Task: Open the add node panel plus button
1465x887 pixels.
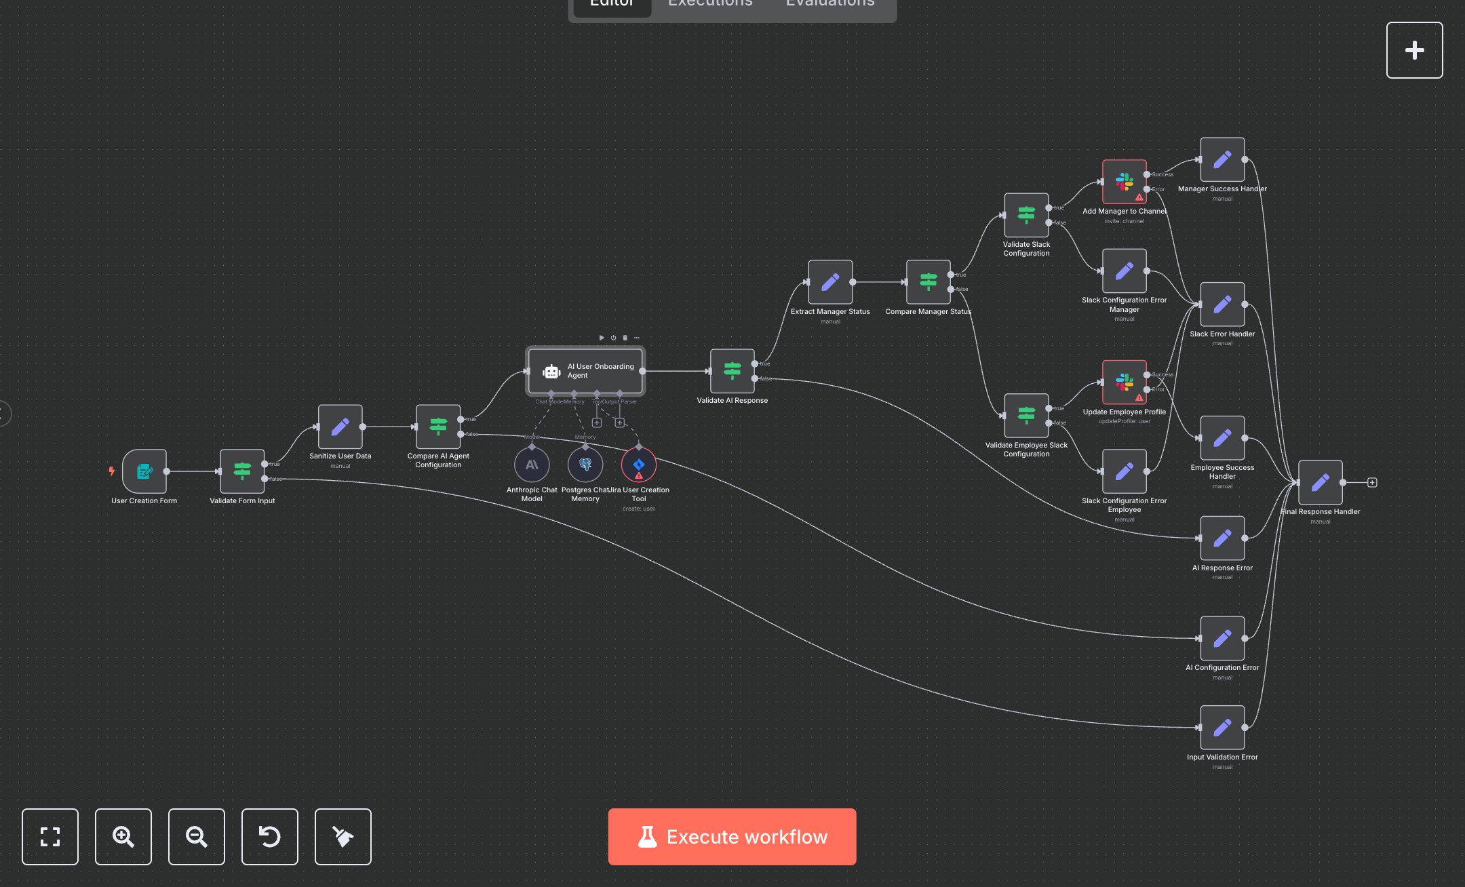Action: [1414, 50]
